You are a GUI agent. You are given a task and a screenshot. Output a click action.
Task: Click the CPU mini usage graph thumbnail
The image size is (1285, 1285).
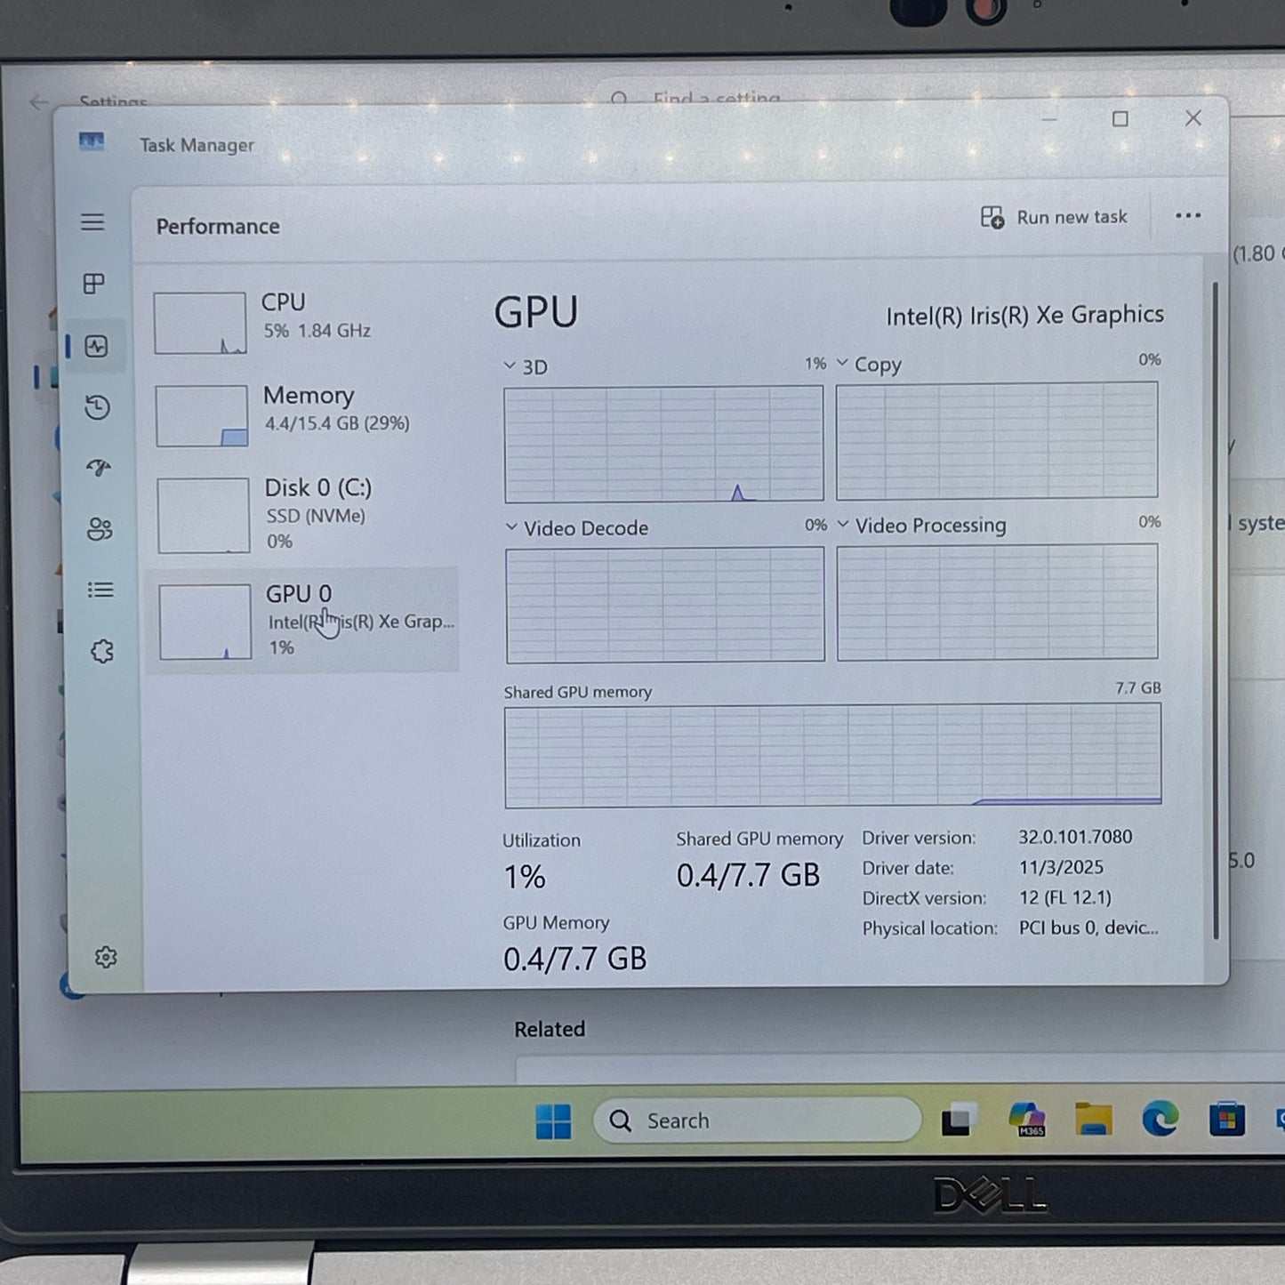coord(200,323)
